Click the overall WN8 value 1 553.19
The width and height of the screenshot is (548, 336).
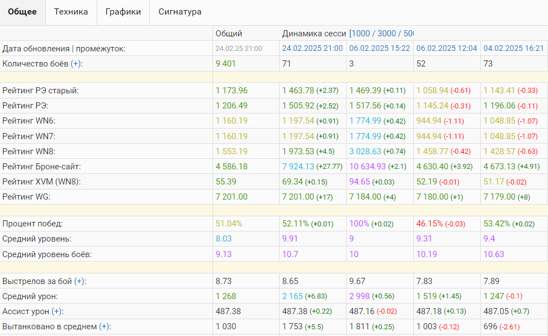click(232, 152)
